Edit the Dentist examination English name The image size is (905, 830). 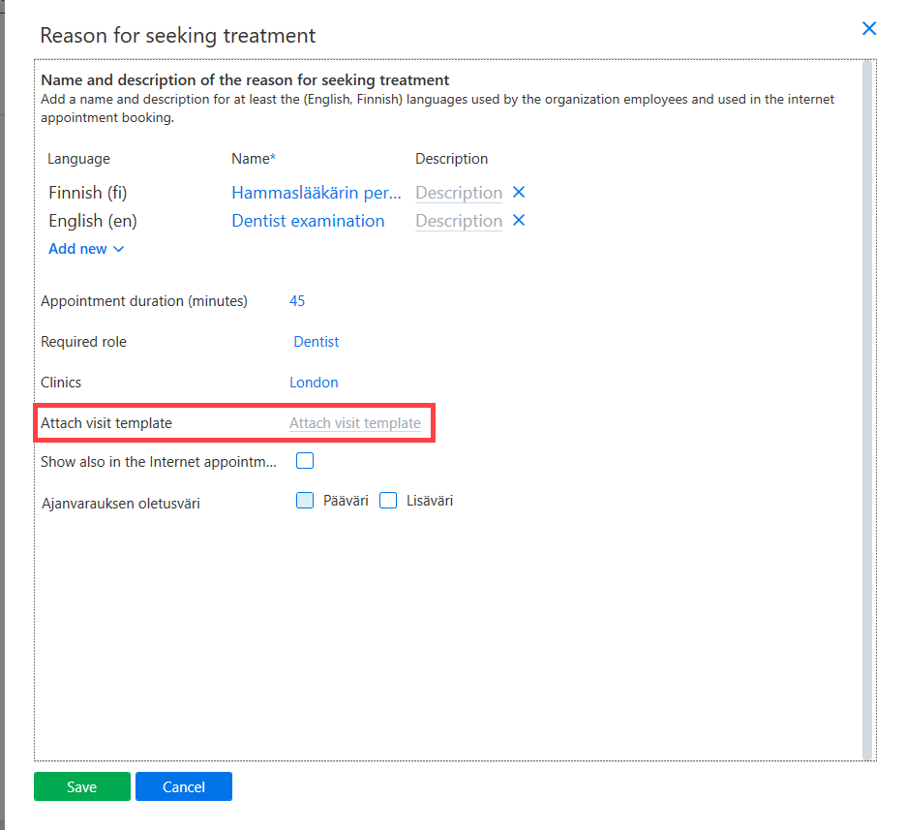pyautogui.click(x=308, y=221)
